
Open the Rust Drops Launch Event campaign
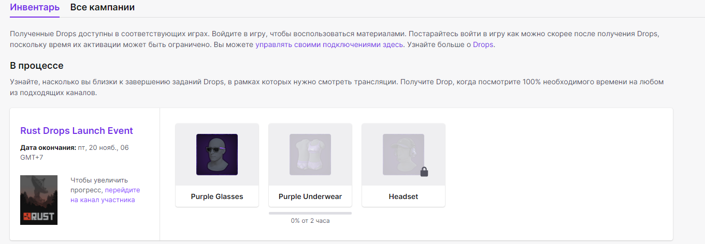[x=77, y=131]
